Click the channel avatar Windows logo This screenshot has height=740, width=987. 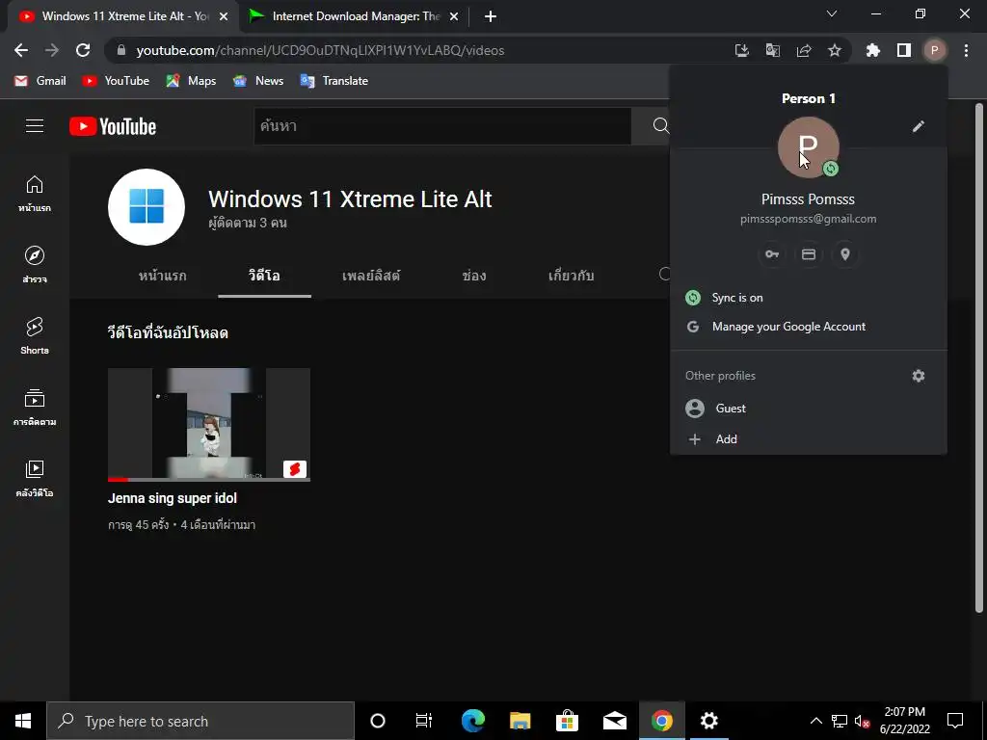tap(147, 207)
